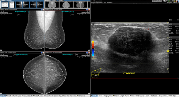179x97 pixels.
Task: Click the Left Breast [CC] label
Action: click(x=68, y=55)
